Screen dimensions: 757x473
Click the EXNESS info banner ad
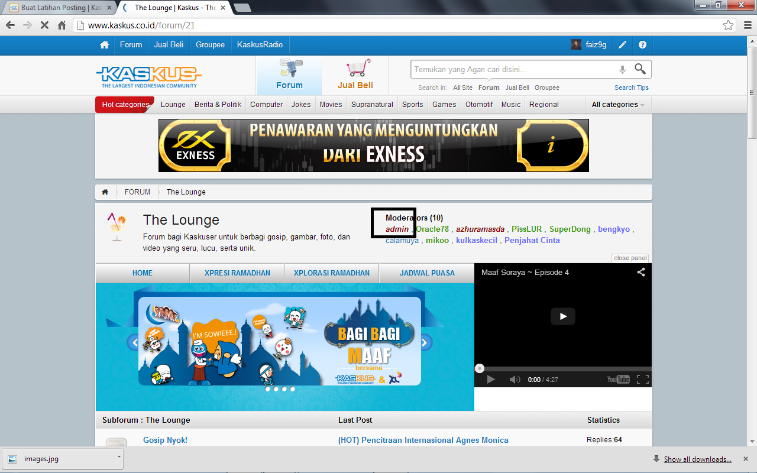[x=373, y=145]
